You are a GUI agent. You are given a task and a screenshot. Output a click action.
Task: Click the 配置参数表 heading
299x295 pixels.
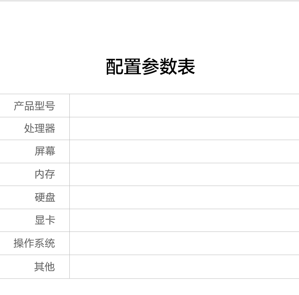[x=150, y=66]
